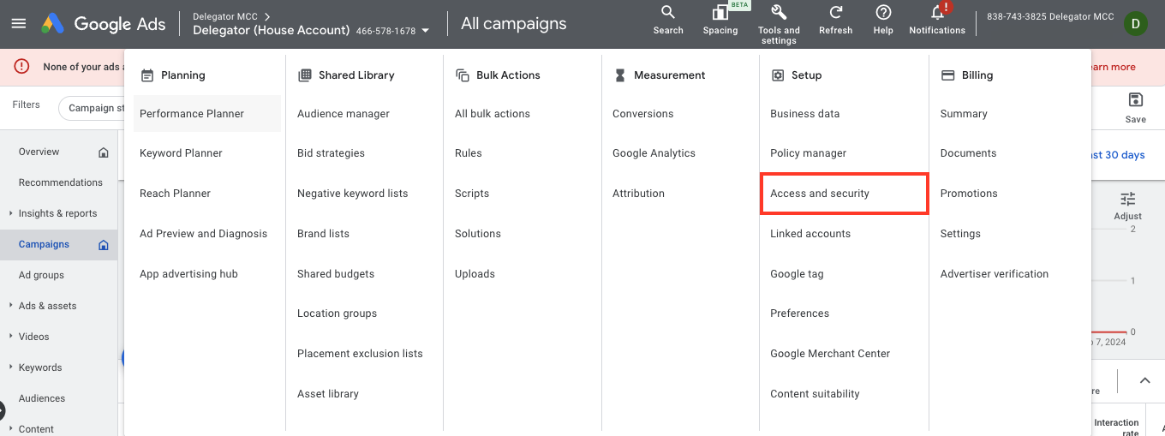Open Google Merchant Center
This screenshot has width=1165, height=436.
(830, 354)
